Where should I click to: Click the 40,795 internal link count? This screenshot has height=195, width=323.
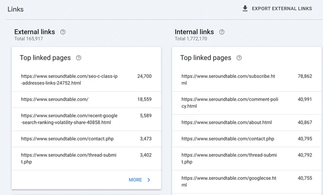[305, 139]
